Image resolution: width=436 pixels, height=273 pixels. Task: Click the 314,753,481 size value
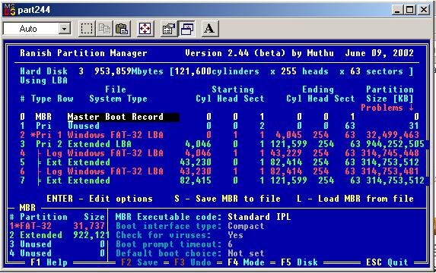pos(390,171)
